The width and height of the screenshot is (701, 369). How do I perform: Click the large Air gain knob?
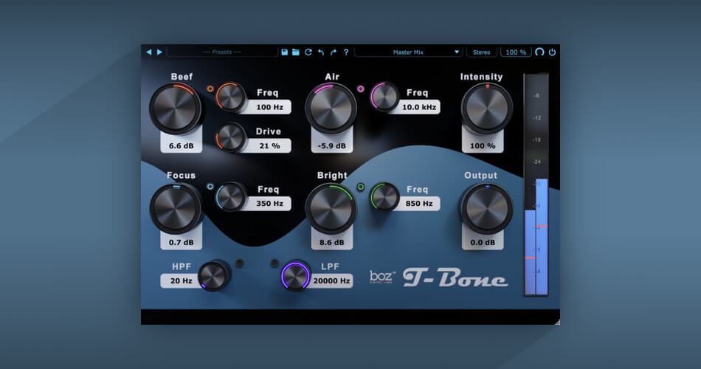pyautogui.click(x=331, y=108)
